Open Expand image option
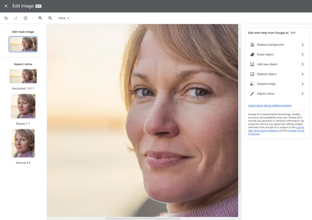 (x=277, y=84)
